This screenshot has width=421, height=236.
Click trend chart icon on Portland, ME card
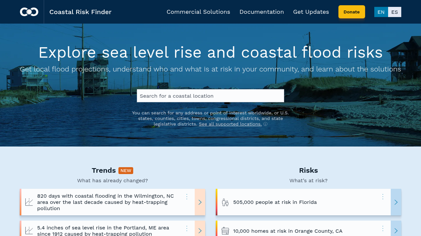[29, 231]
